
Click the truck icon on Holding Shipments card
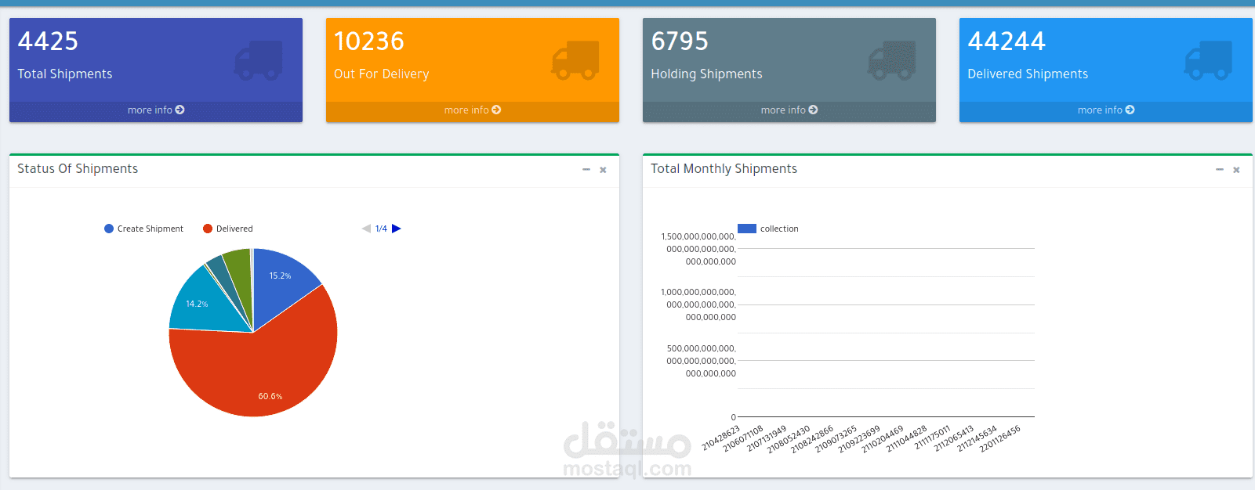pyautogui.click(x=891, y=60)
